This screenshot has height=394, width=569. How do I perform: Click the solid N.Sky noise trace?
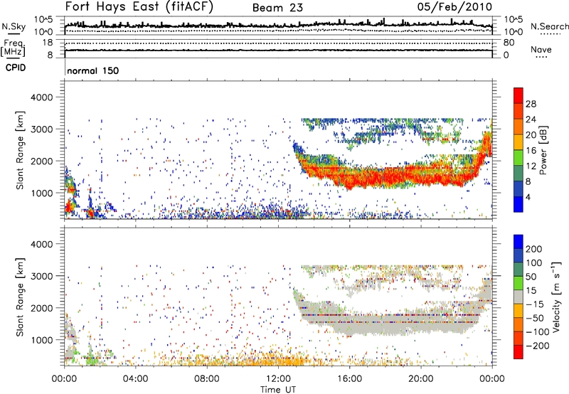pos(278,25)
